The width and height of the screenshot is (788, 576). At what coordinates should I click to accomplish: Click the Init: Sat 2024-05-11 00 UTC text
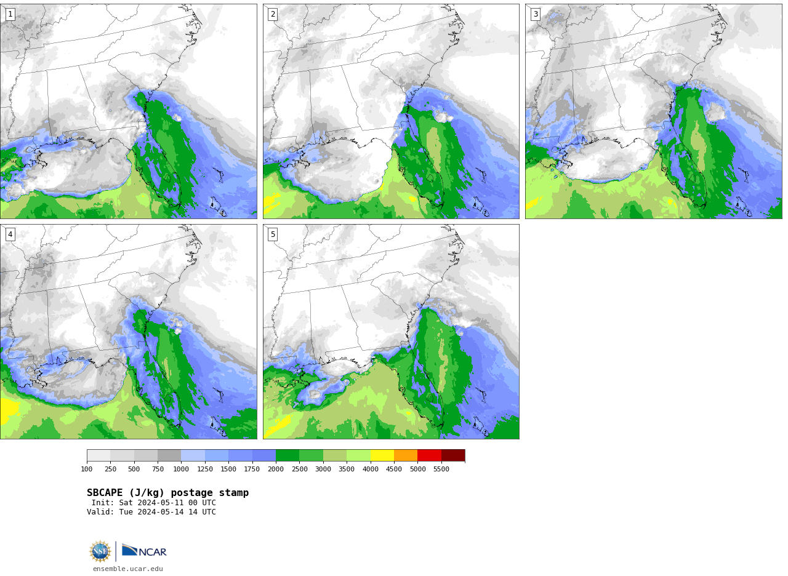point(154,503)
